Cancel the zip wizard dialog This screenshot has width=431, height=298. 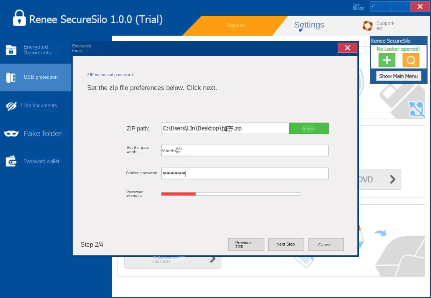[325, 245]
